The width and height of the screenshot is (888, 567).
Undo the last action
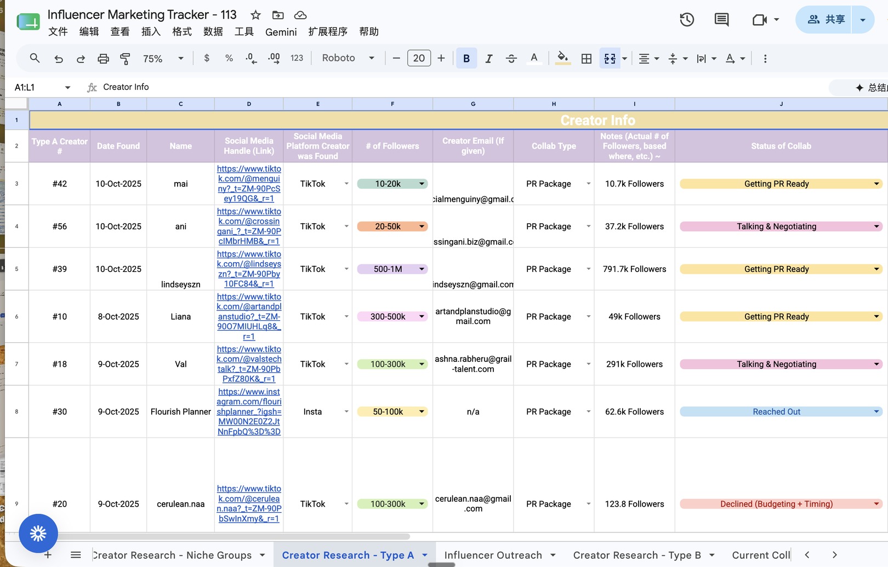click(x=58, y=59)
